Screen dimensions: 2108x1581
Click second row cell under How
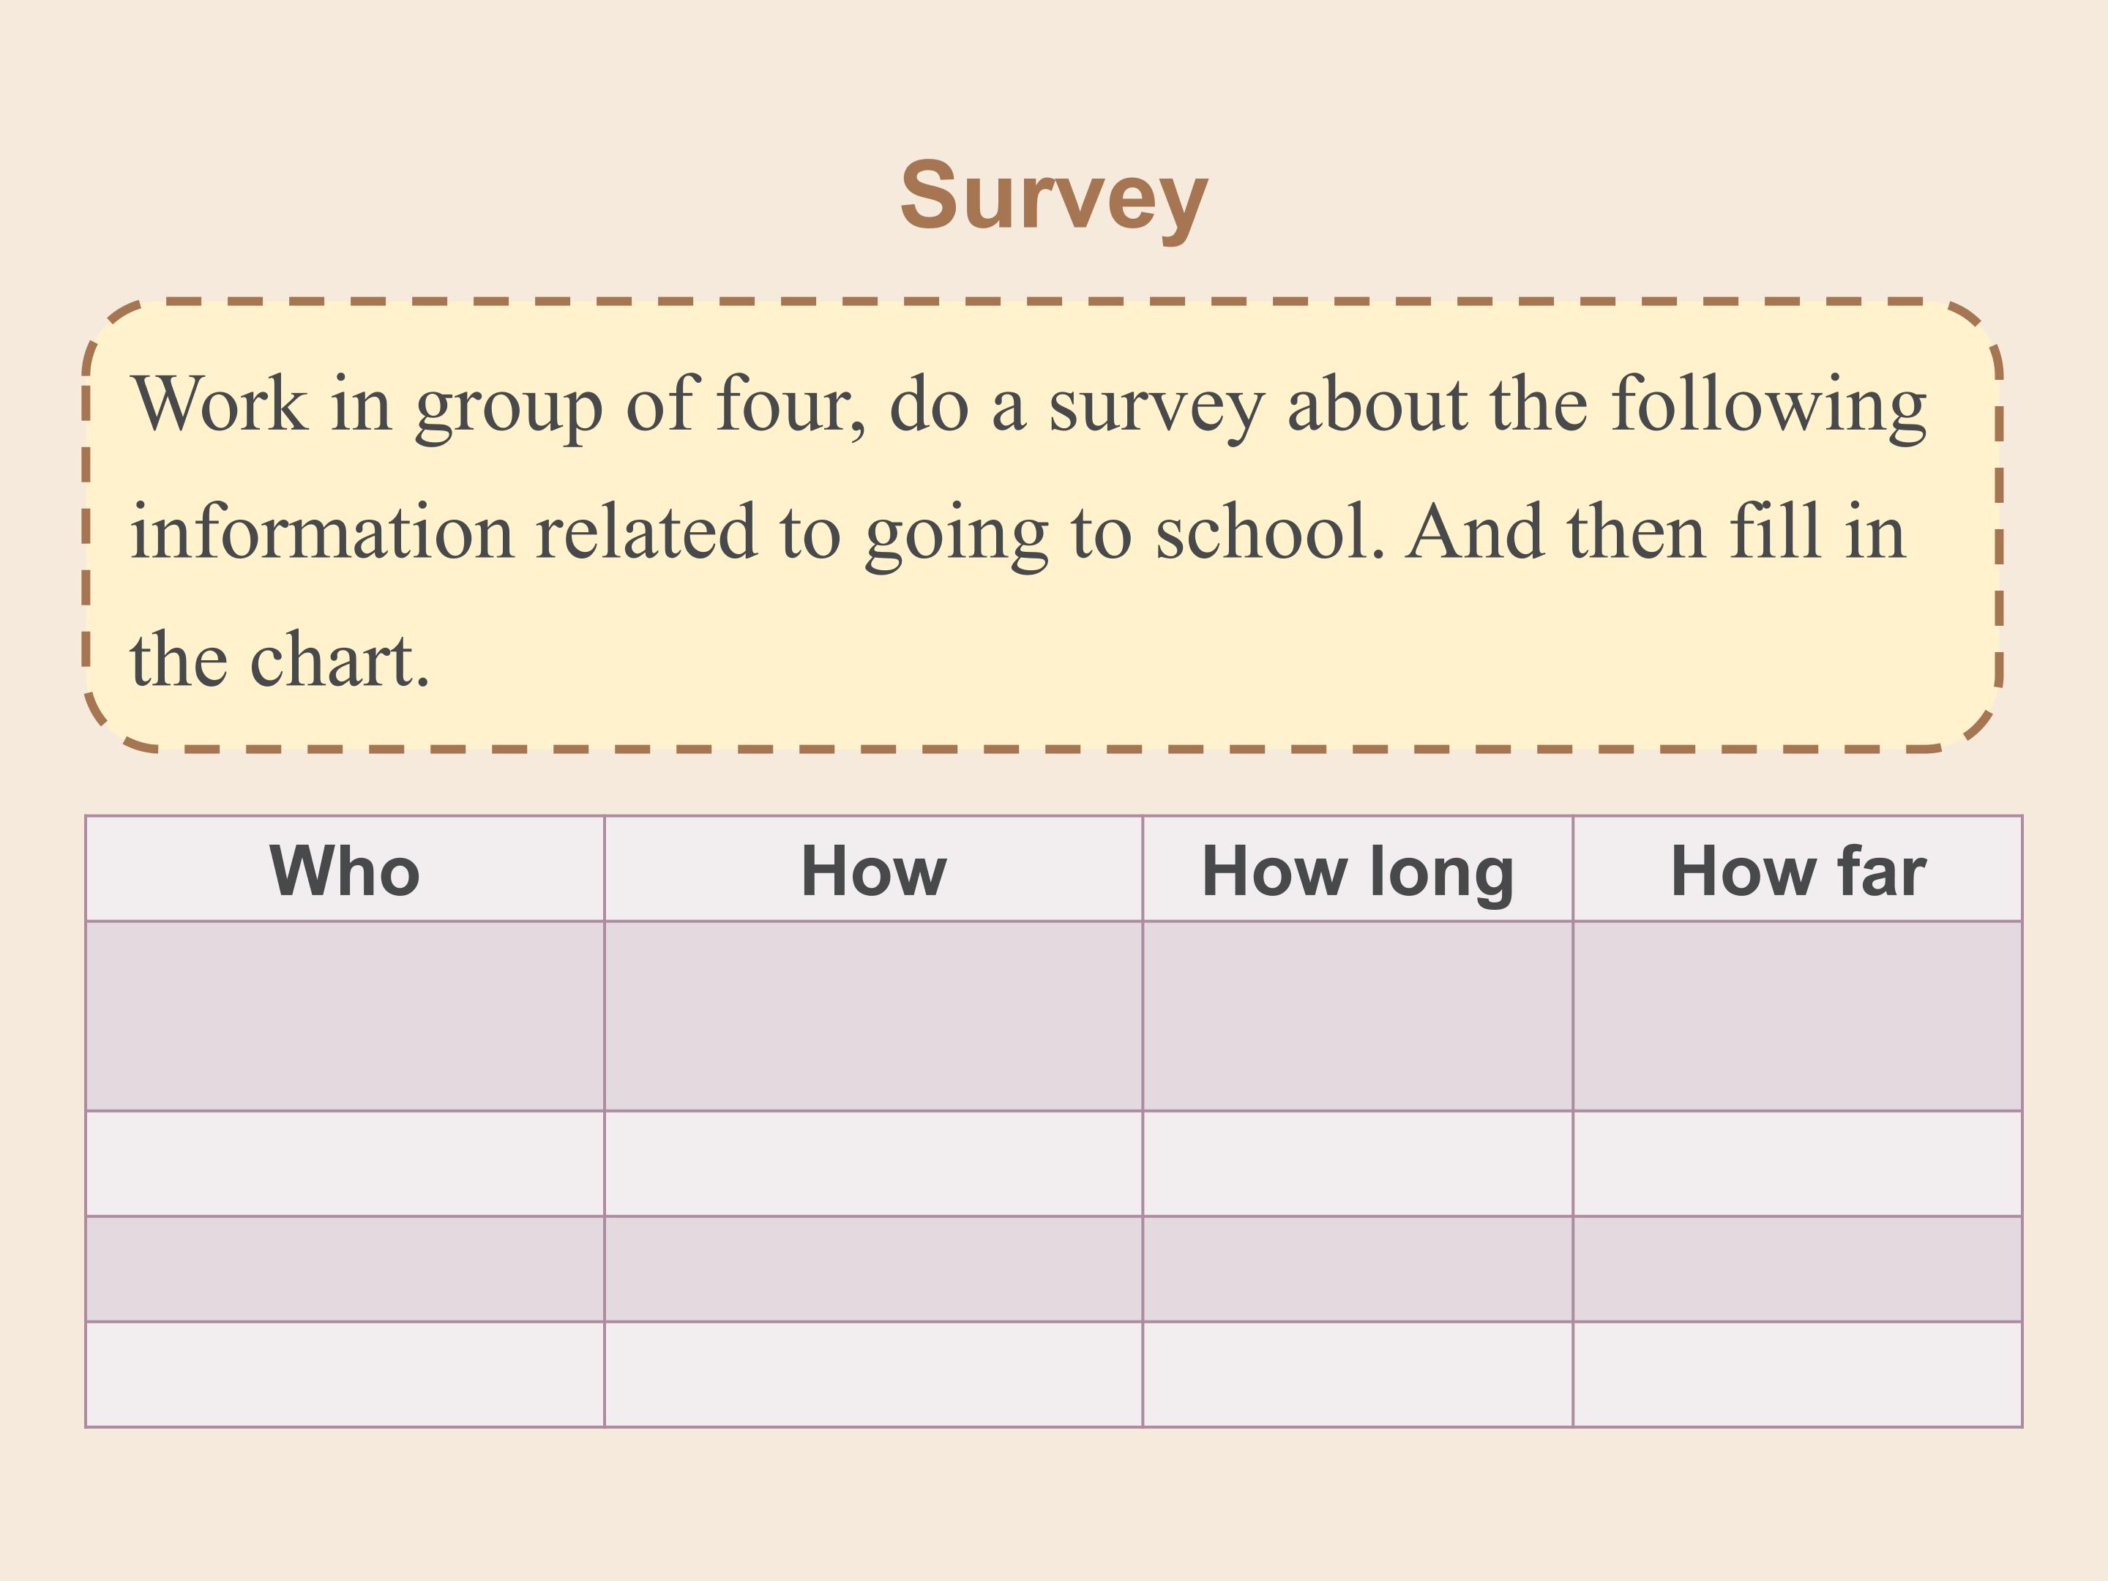tap(874, 1164)
